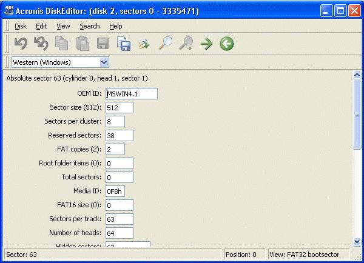Image resolution: width=364 pixels, height=263 pixels.
Task: Click the Total sectors field
Action: [x=120, y=177]
